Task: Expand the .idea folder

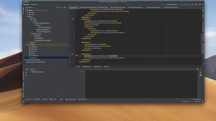Action: point(27,12)
